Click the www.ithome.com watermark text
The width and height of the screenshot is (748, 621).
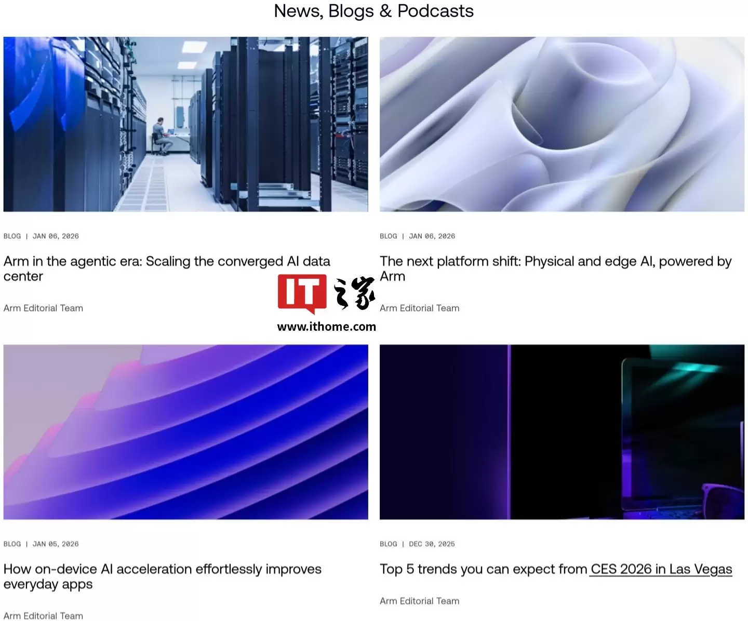click(x=326, y=327)
